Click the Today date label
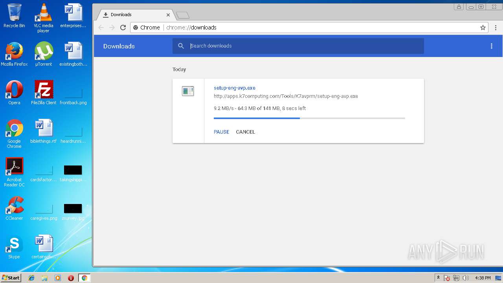Image resolution: width=503 pixels, height=283 pixels. click(179, 70)
